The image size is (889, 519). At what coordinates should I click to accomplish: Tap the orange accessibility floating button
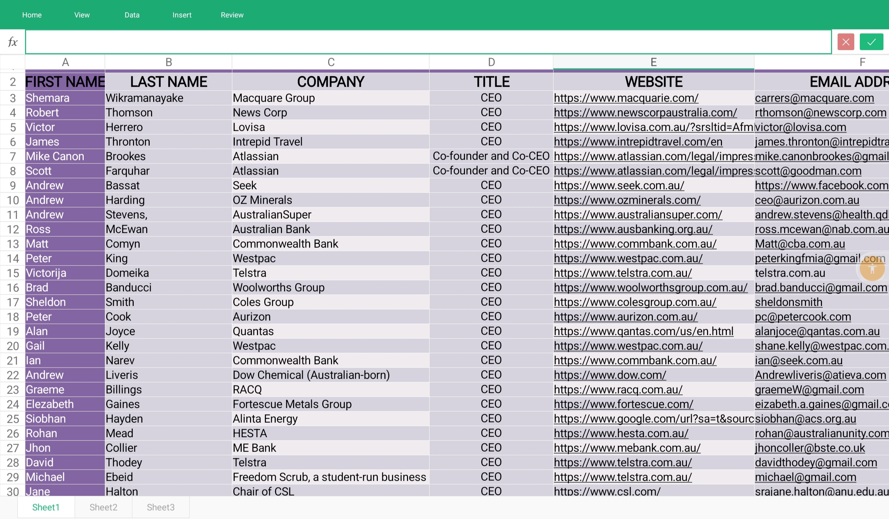pos(872,268)
